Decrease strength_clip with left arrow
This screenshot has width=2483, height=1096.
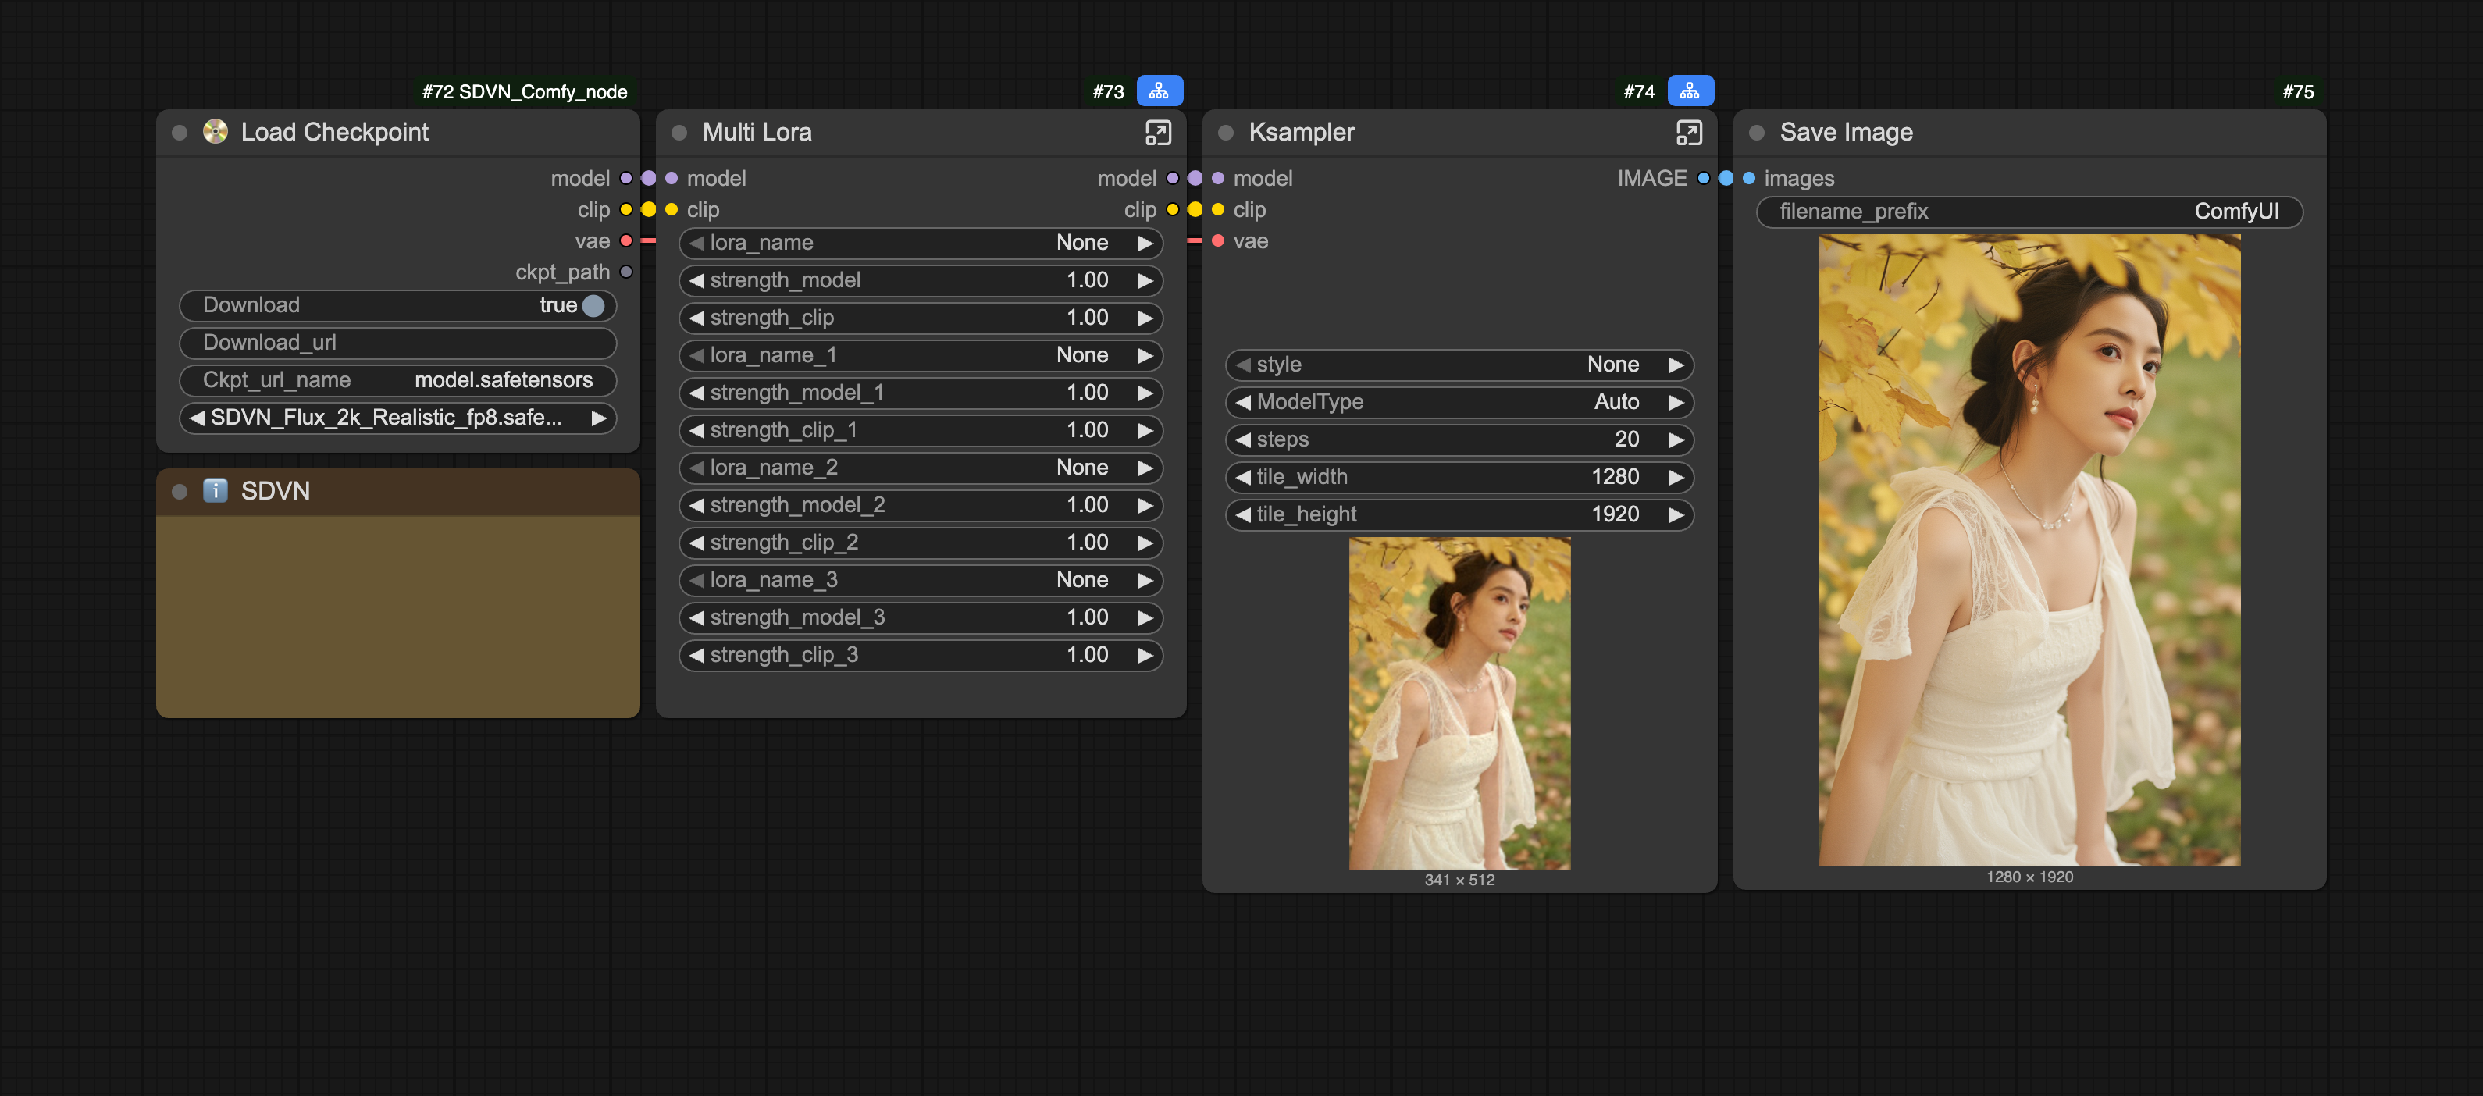tap(697, 318)
